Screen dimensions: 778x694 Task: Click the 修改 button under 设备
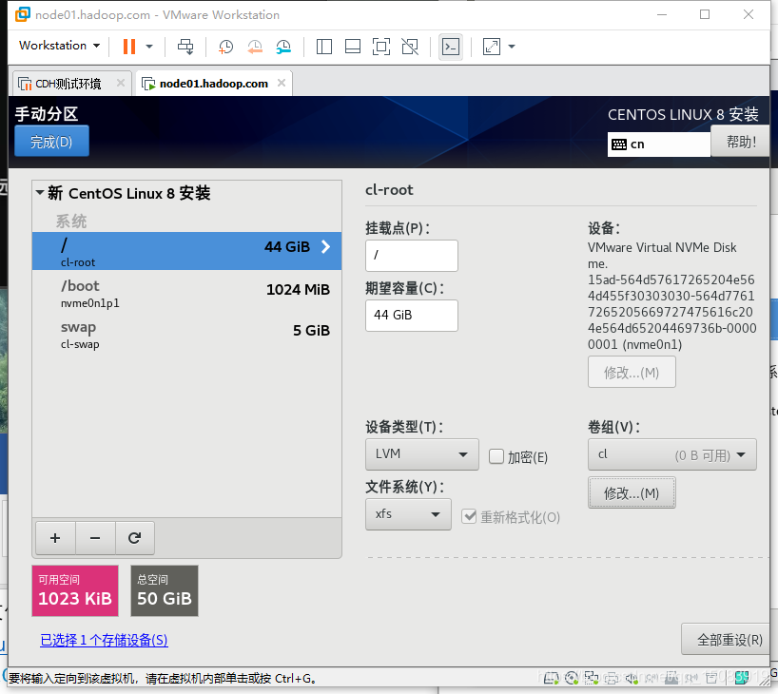tap(632, 372)
